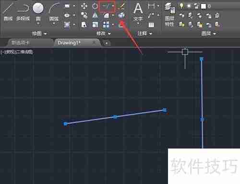Insert a Table from Annotation panel
Viewport: 240px width, 184px height.
pyautogui.click(x=151, y=25)
